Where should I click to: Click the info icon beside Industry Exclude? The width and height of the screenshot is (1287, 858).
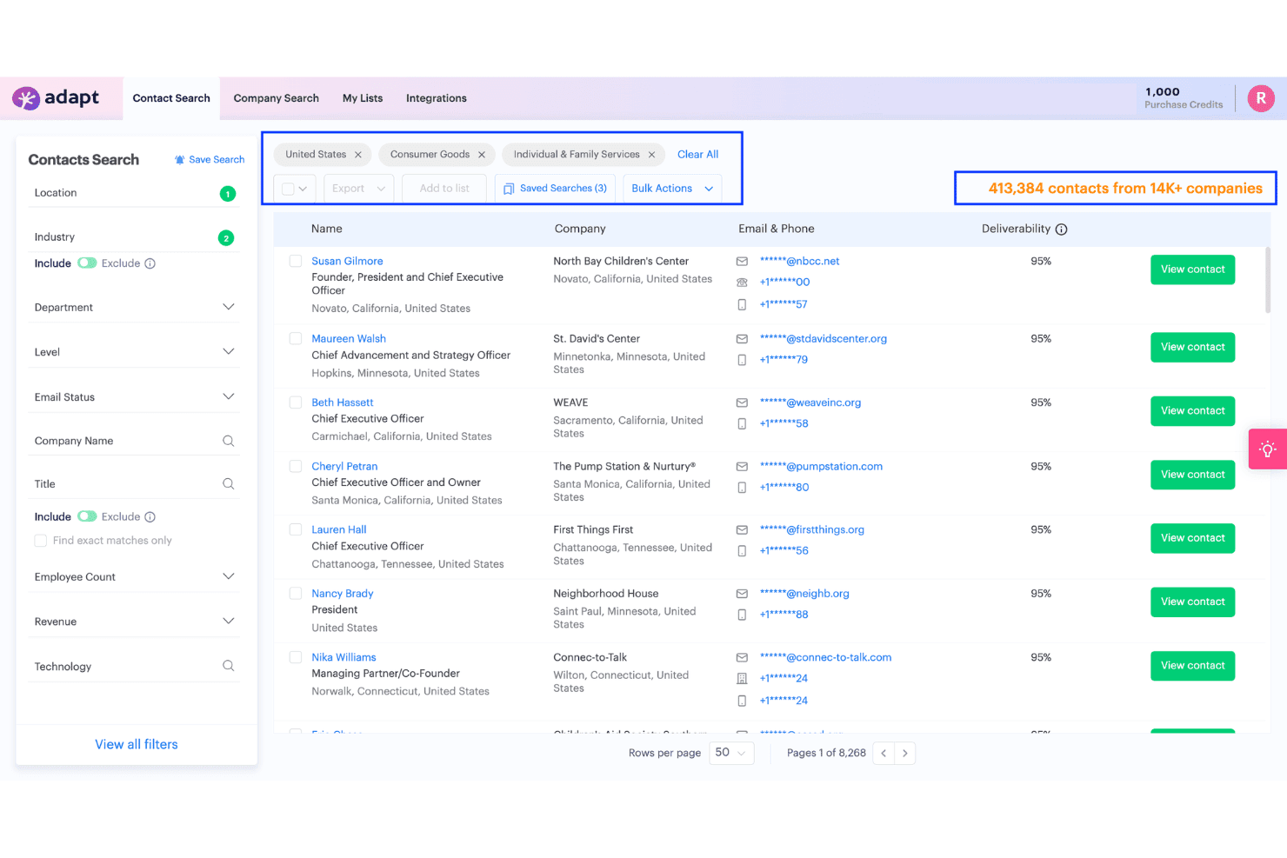point(150,263)
